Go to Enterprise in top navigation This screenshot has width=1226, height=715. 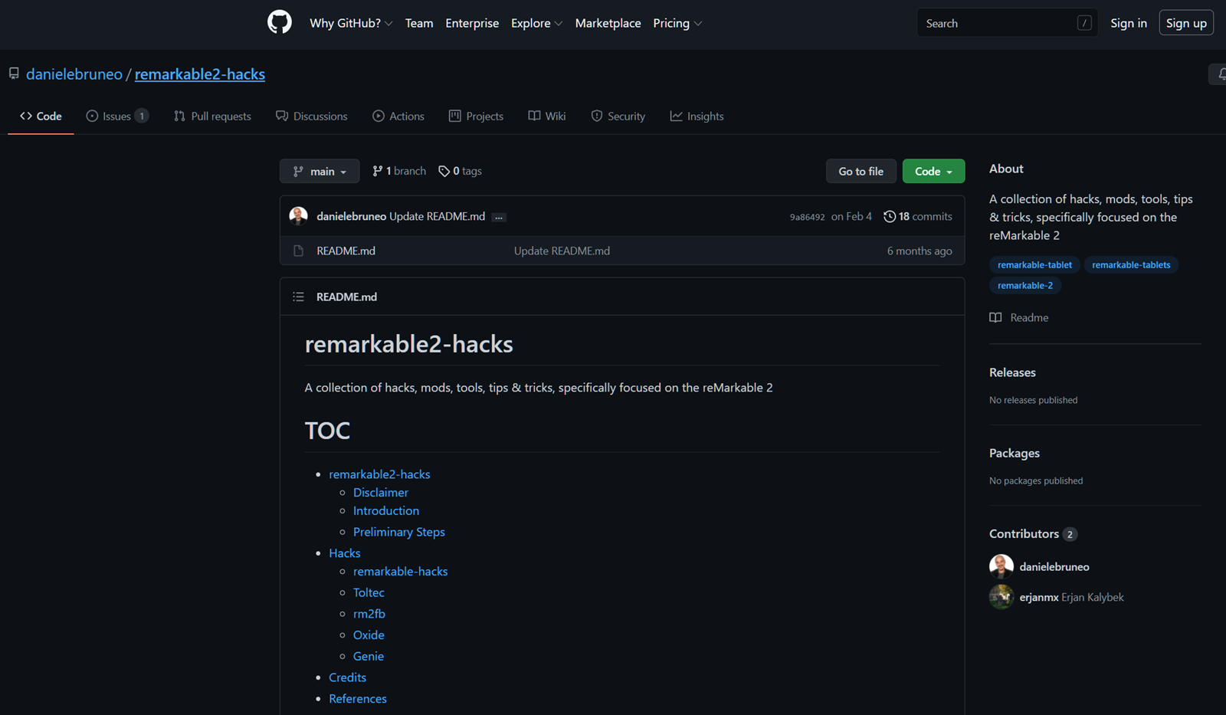[472, 23]
